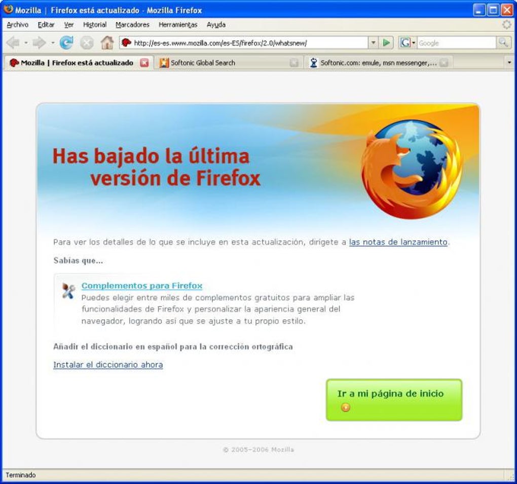This screenshot has width=517, height=484.
Task: Open the list all tabs dropdown
Action: point(509,63)
